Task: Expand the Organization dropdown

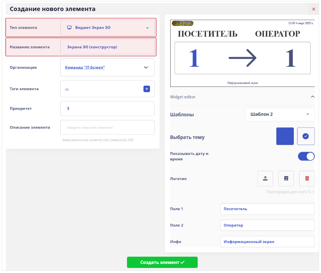Action: coord(146,67)
